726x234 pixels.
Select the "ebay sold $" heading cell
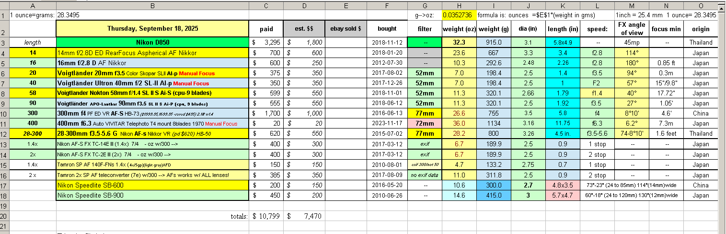point(346,28)
